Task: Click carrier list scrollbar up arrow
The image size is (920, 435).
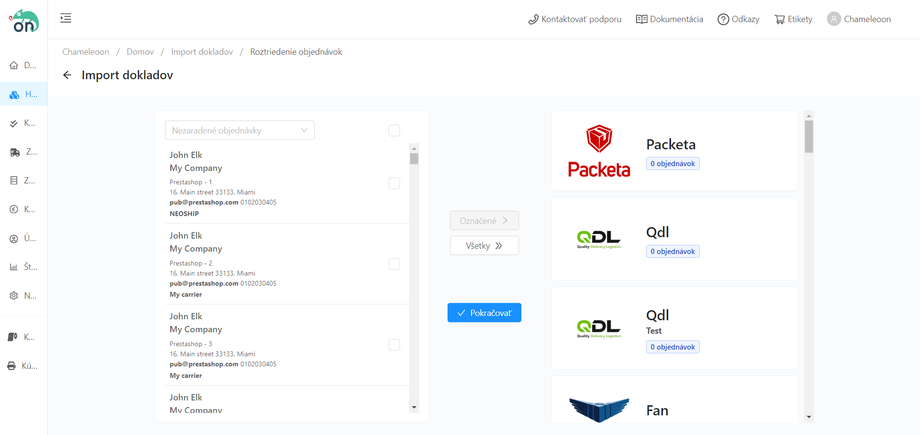Action: pos(809,116)
